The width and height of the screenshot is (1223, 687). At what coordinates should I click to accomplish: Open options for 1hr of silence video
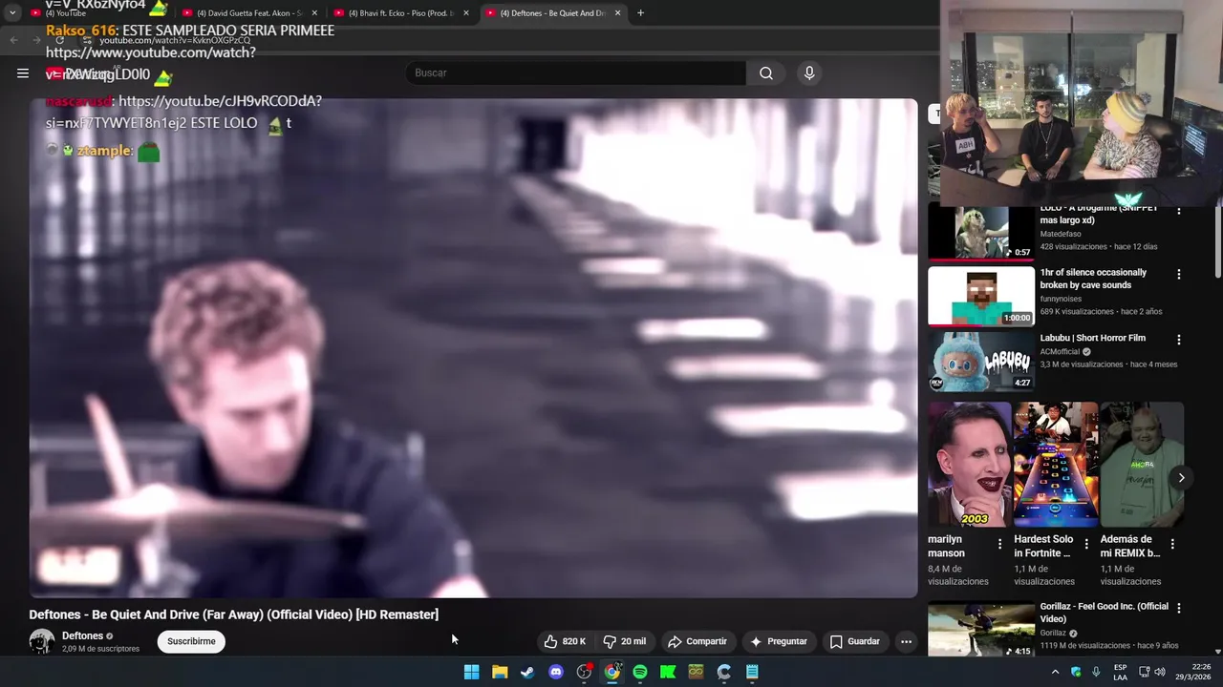(x=1179, y=274)
